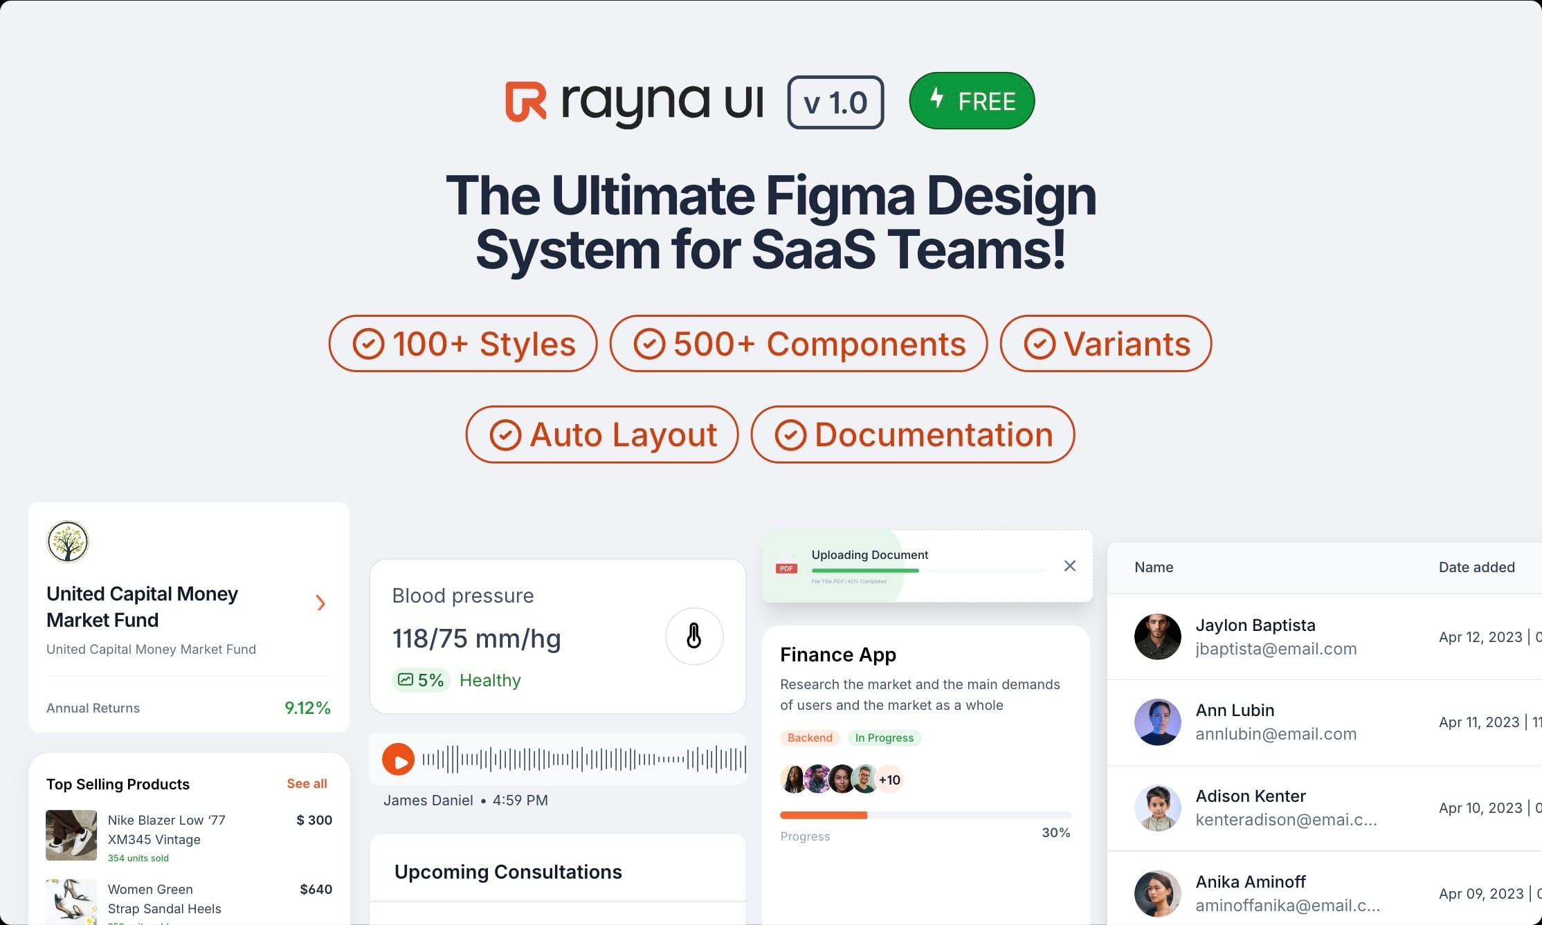
Task: Close the Uploading Document notification
Action: point(1069,566)
